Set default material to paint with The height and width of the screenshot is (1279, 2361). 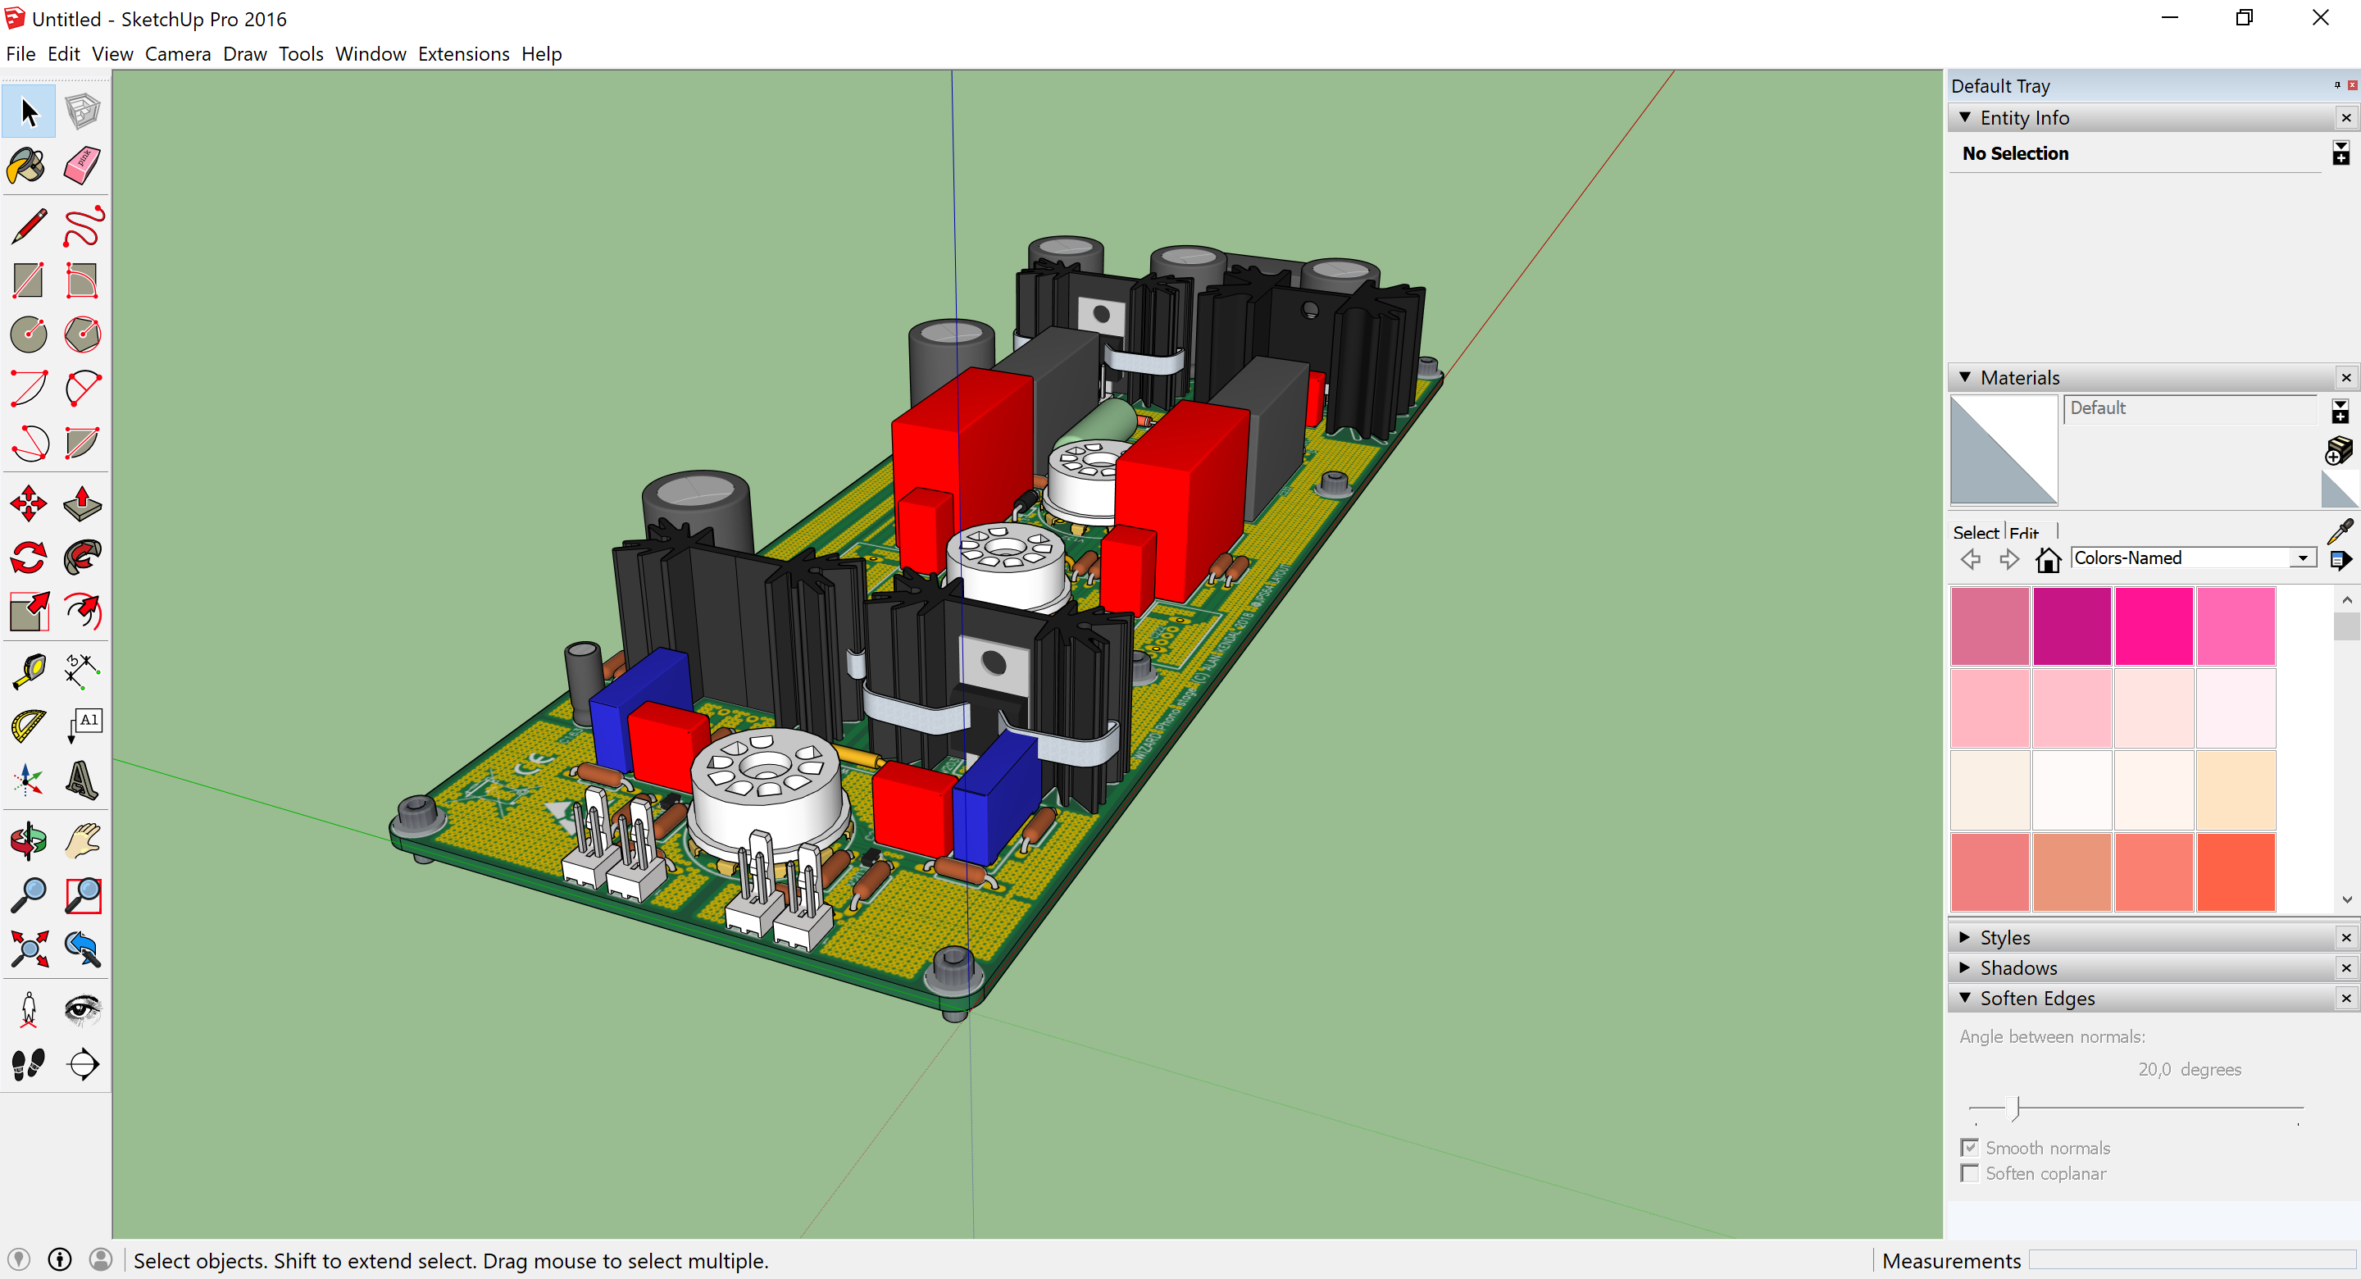pos(2340,489)
